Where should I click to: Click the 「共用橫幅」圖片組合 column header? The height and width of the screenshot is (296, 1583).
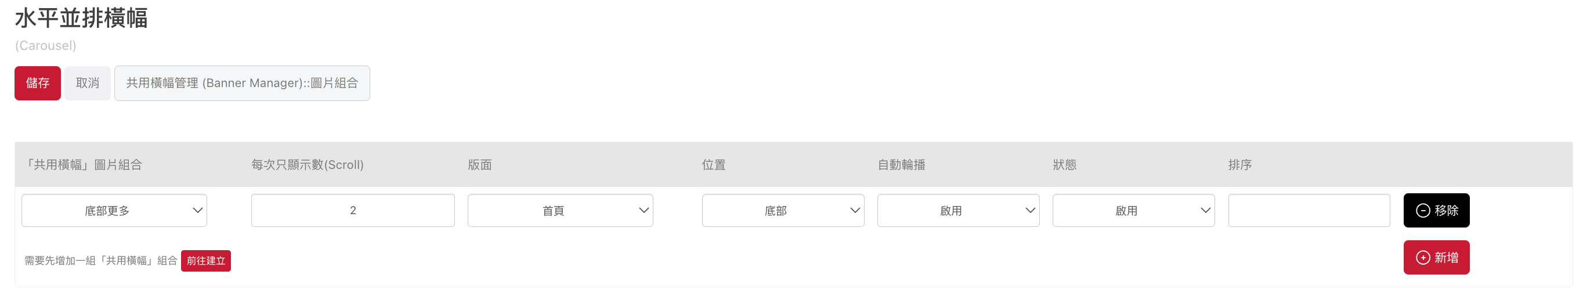(x=84, y=165)
